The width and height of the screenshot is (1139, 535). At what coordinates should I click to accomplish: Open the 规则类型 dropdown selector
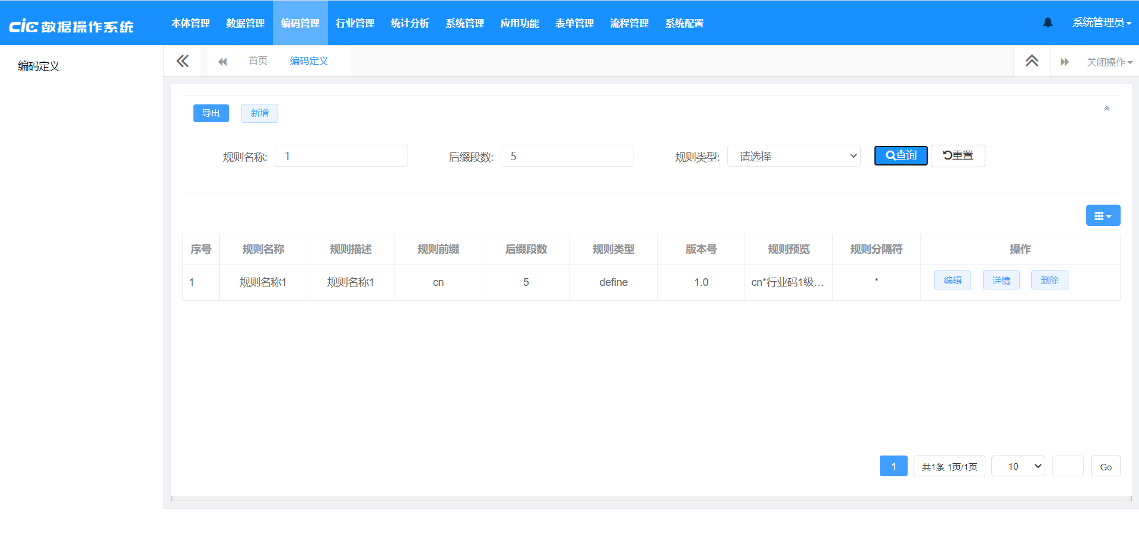point(793,156)
